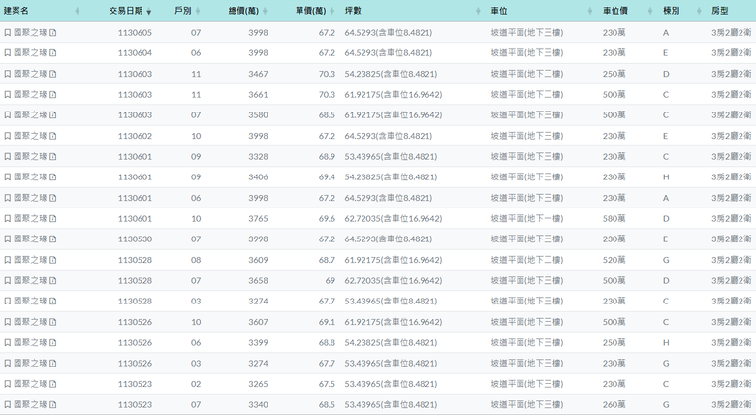
Task: Open 國聚之球 link in the 3765 price row
Action: pos(30,218)
